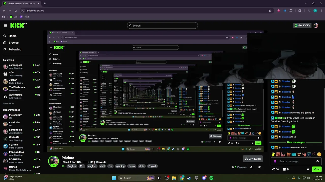Click the address bar URL kick.com/prizimz
Screen dimensions: 325x182
(x=35, y=11)
